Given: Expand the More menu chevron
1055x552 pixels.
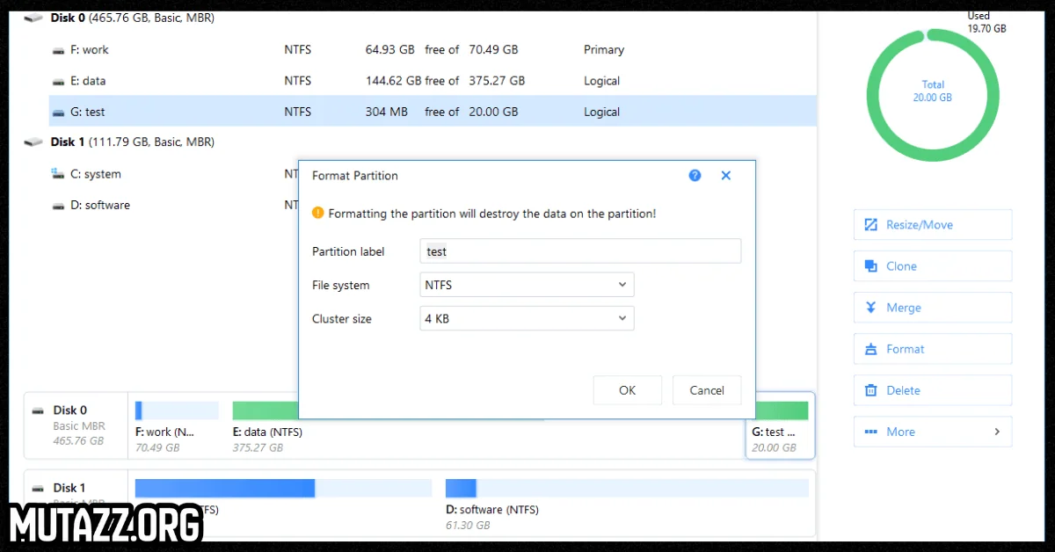Looking at the screenshot, I should tap(997, 432).
